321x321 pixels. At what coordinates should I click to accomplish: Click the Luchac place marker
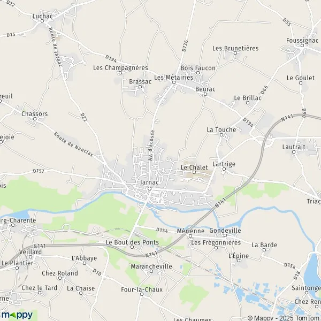42,21
